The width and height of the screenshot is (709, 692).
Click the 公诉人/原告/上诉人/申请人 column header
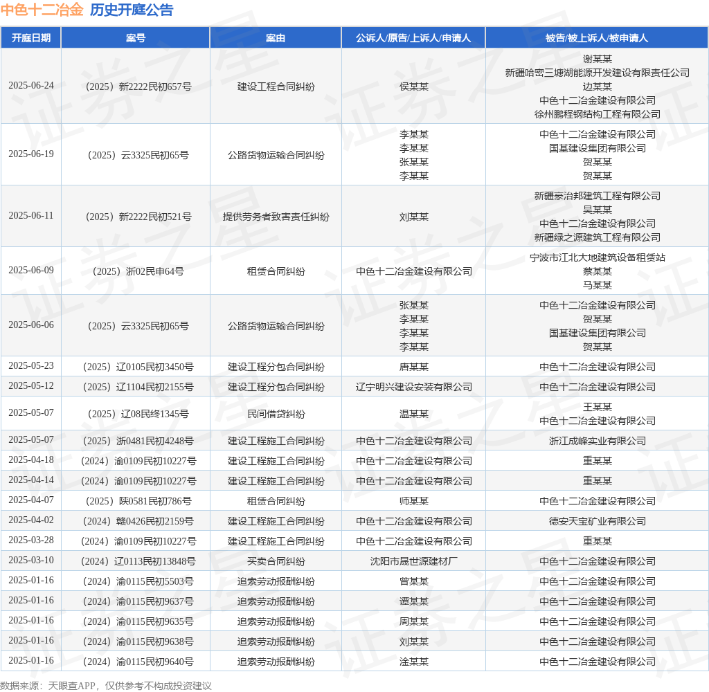coord(413,38)
